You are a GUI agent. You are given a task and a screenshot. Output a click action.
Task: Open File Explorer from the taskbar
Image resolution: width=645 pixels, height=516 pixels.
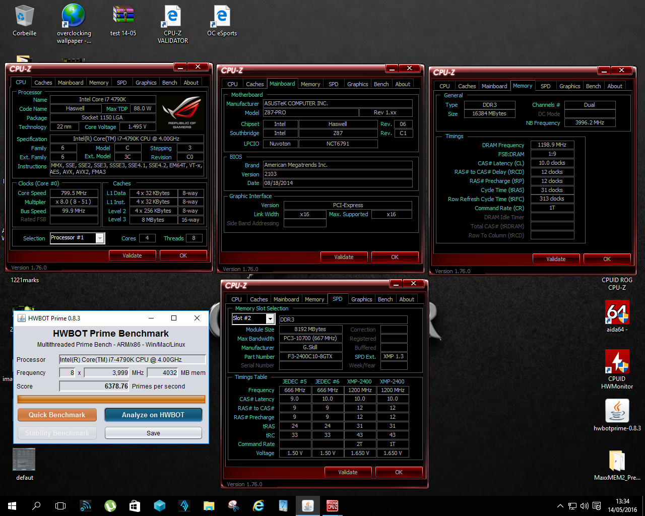(209, 505)
